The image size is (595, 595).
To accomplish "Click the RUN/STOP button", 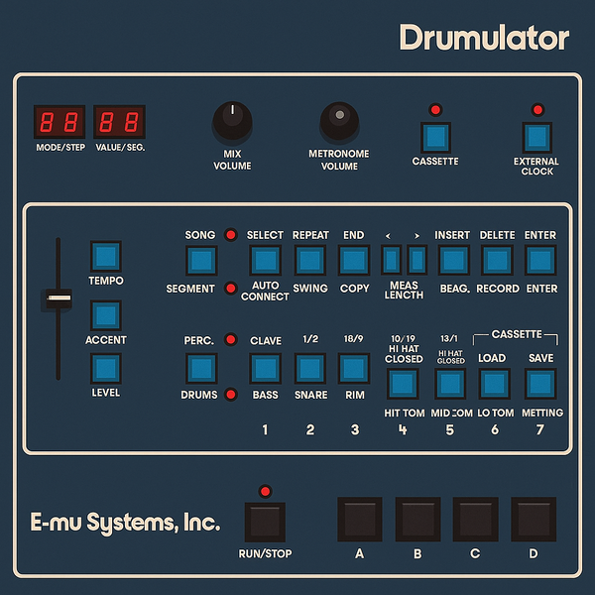I will tap(265, 523).
